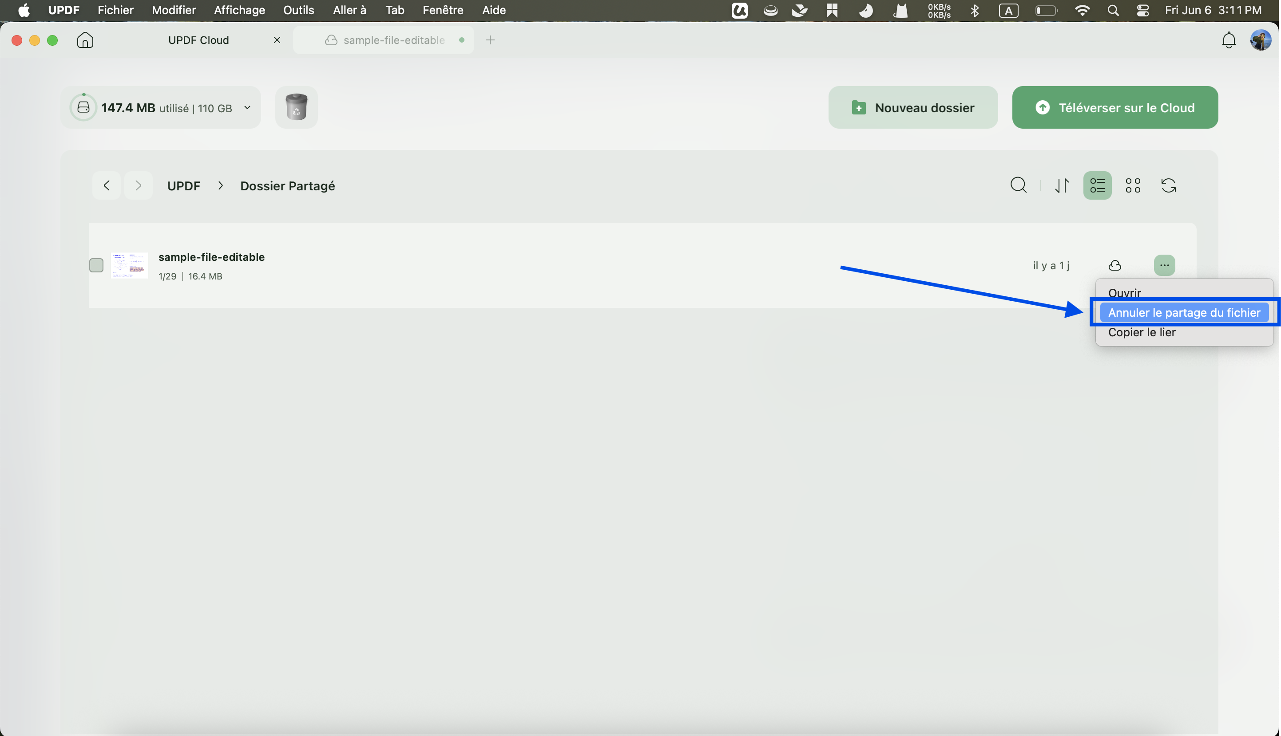Viewport: 1281px width, 736px height.
Task: Switch to list view
Action: click(1097, 185)
